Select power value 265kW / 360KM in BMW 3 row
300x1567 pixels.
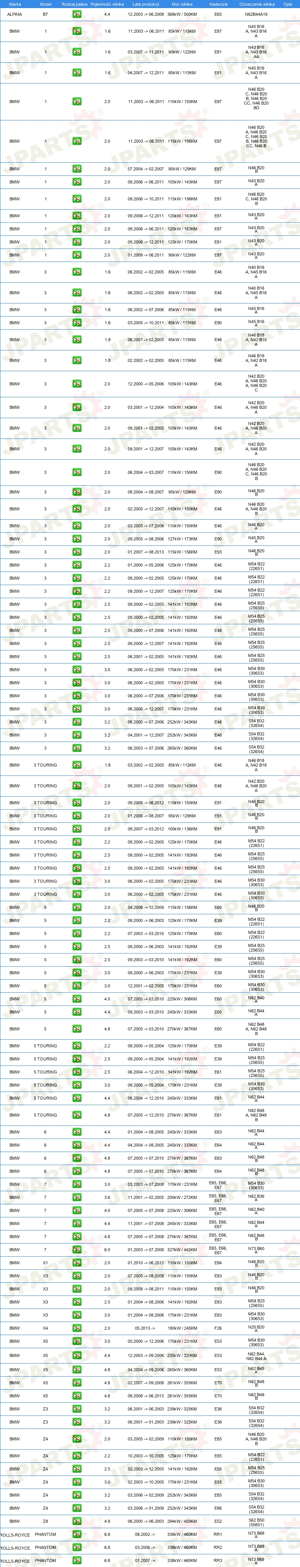(182, 748)
